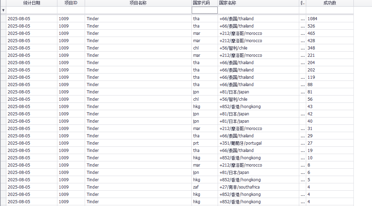Sort by the 国家名称 column header

(258, 3)
